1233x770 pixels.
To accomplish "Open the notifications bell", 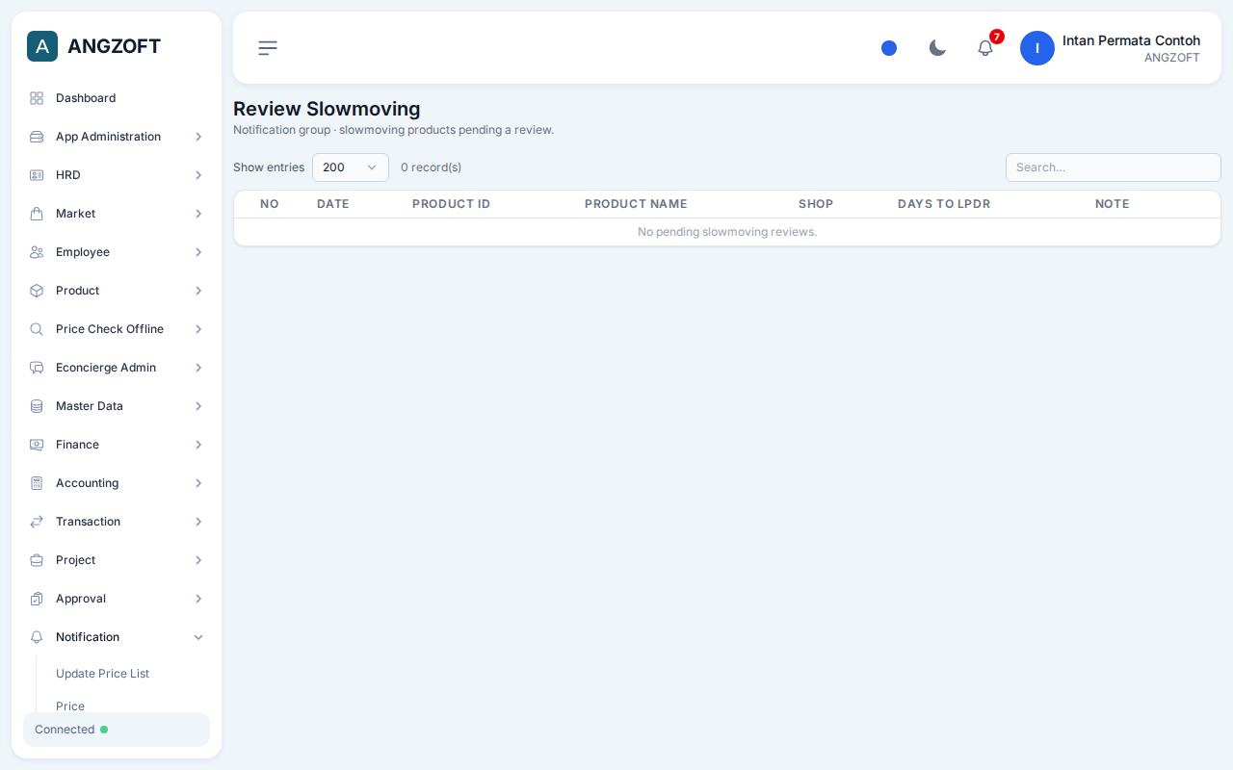I will pos(985,48).
